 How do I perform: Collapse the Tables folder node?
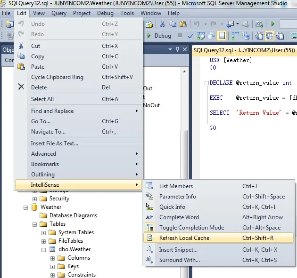(x=34, y=224)
